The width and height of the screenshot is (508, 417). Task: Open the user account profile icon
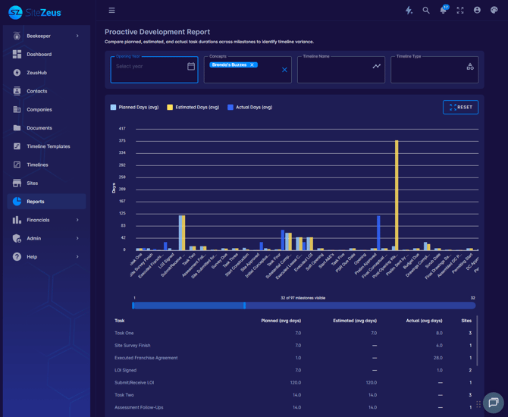477,11
